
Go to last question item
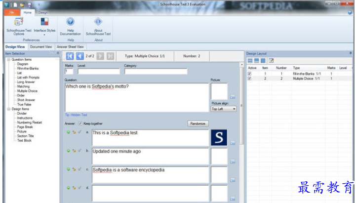pyautogui.click(x=110, y=56)
